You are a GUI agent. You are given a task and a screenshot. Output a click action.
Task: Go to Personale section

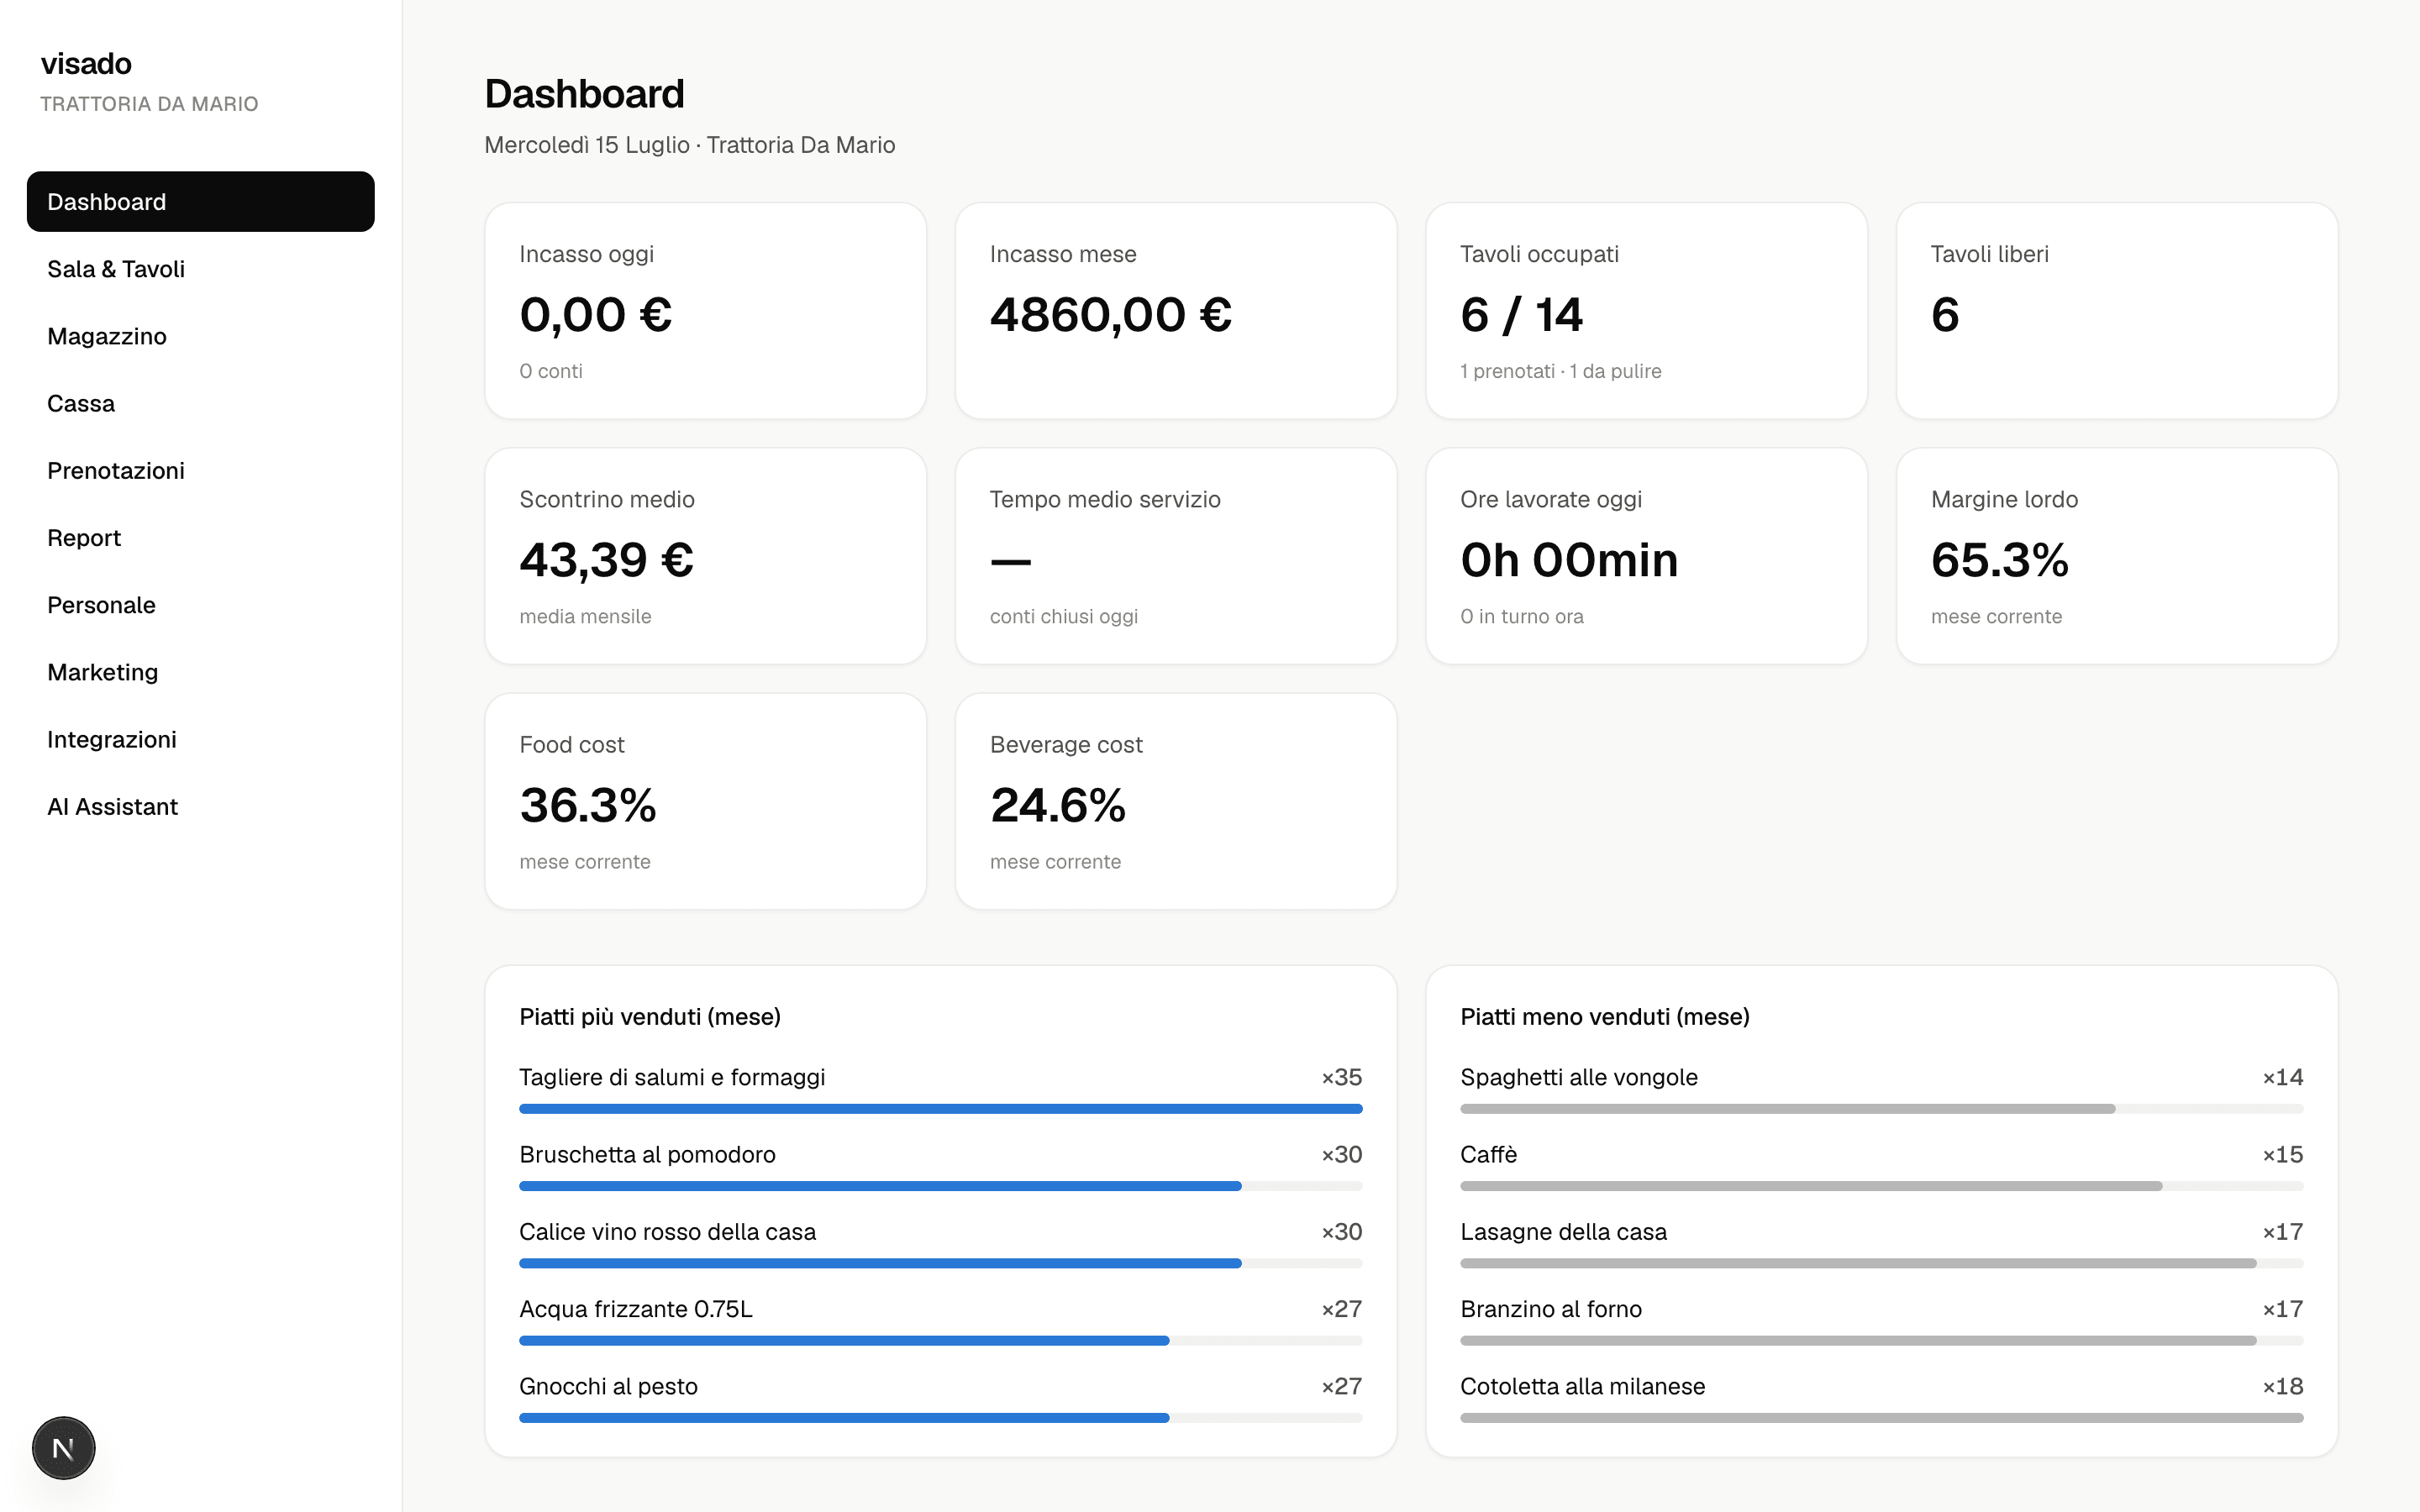pyautogui.click(x=200, y=605)
